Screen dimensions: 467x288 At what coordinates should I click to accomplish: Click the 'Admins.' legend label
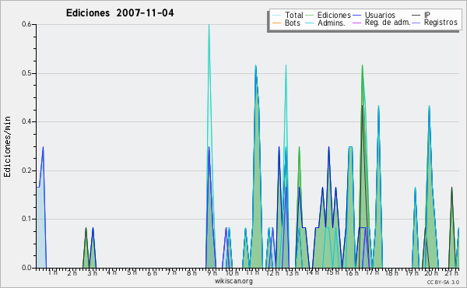(x=332, y=23)
